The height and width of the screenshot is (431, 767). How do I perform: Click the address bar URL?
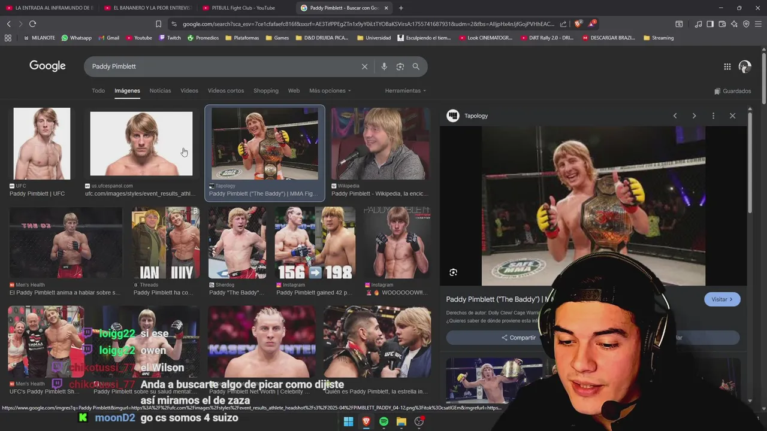368,24
